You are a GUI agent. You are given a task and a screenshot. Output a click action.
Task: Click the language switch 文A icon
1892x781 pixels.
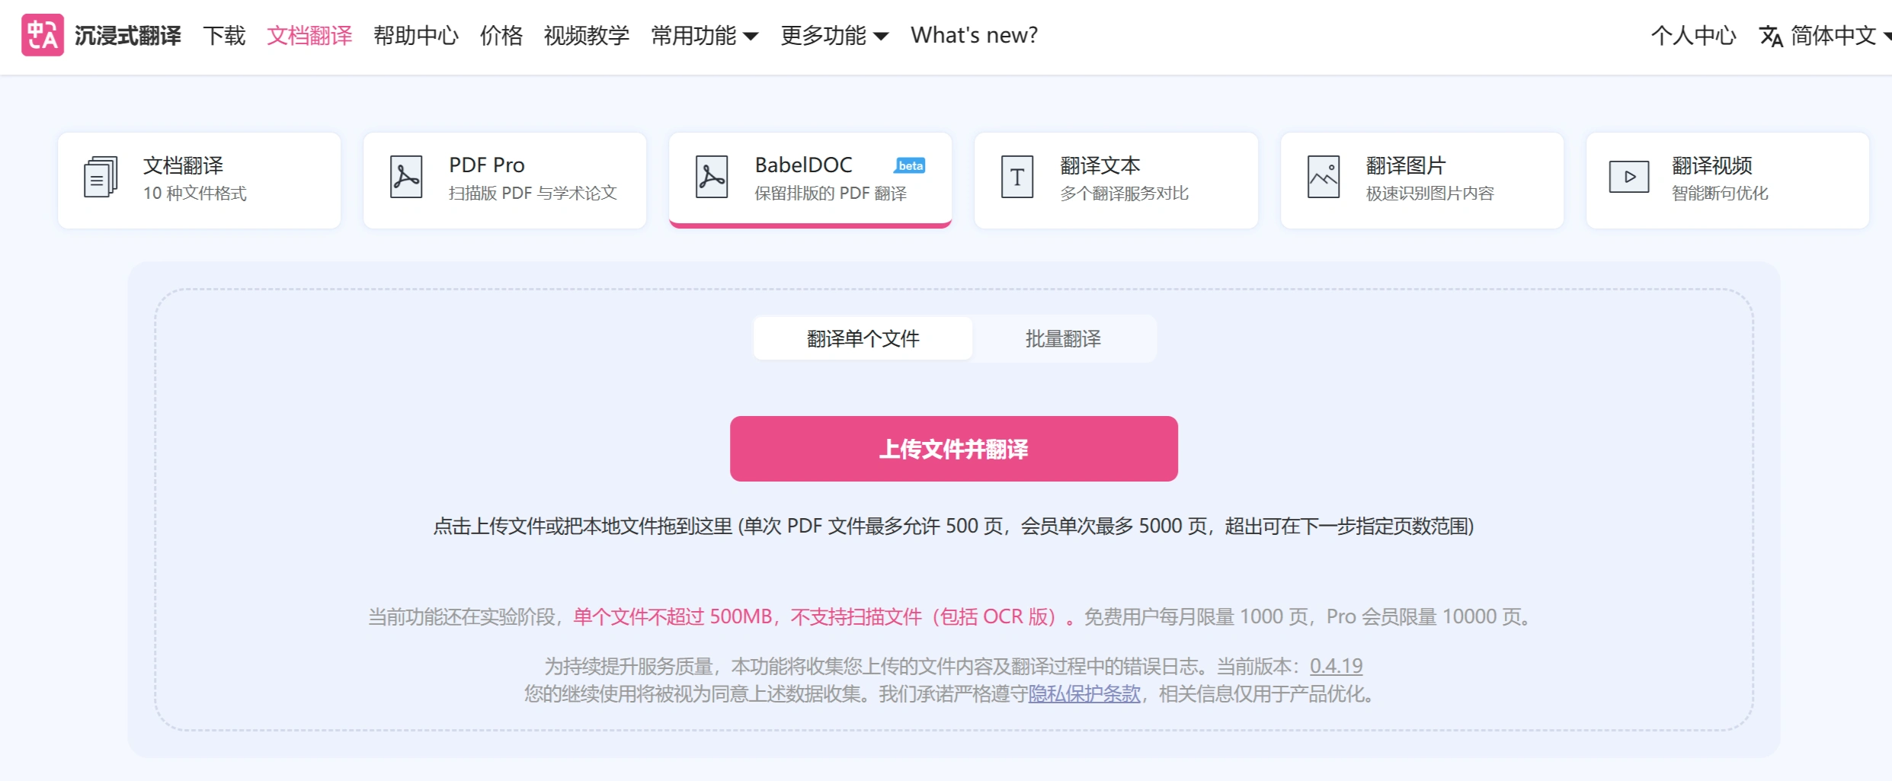[1772, 35]
